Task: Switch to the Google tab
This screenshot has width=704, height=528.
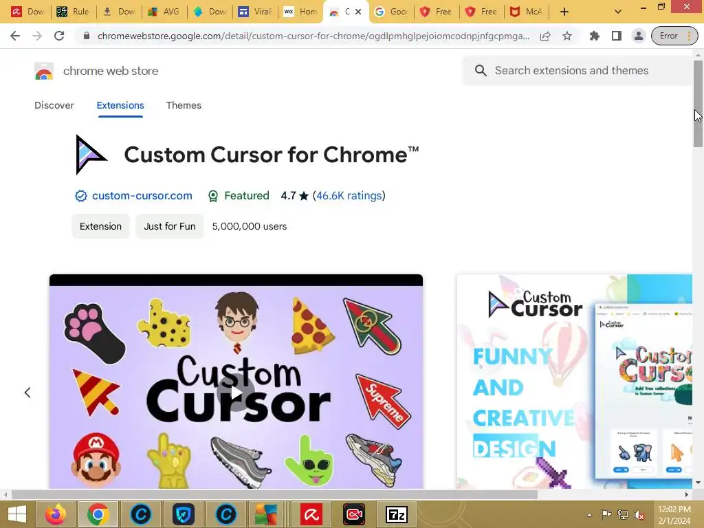Action: click(x=391, y=12)
